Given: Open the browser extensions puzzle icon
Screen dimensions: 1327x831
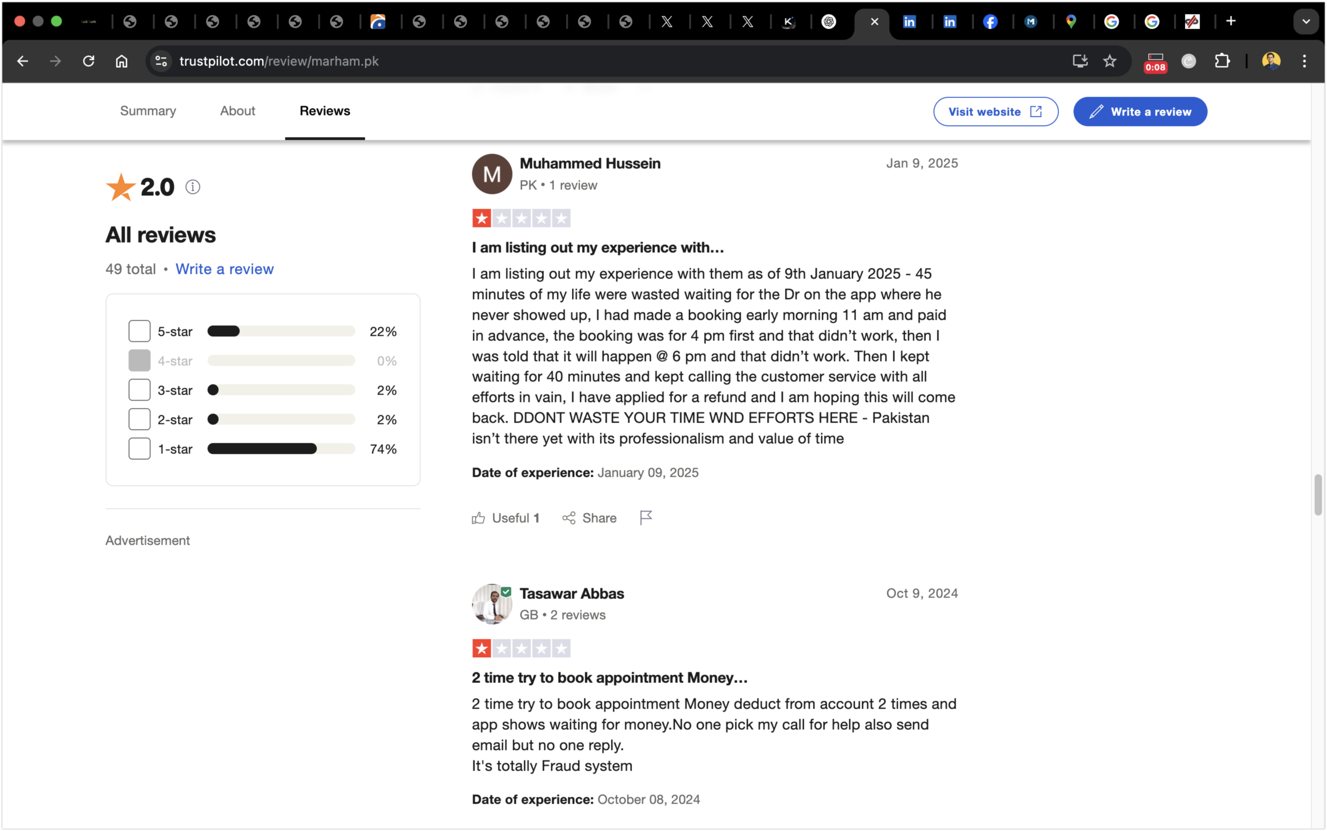Looking at the screenshot, I should tap(1221, 61).
